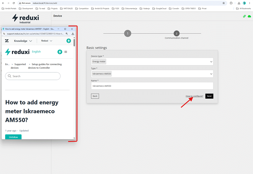This screenshot has height=174, width=253.
Task: Open the Vodenje bookmark folder
Action: click(x=145, y=9)
